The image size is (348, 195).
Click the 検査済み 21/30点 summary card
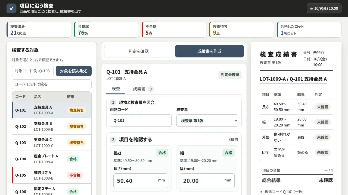pos(39,30)
